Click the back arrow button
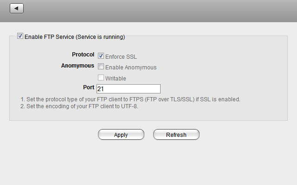This screenshot has height=185, width=297. (x=16, y=8)
